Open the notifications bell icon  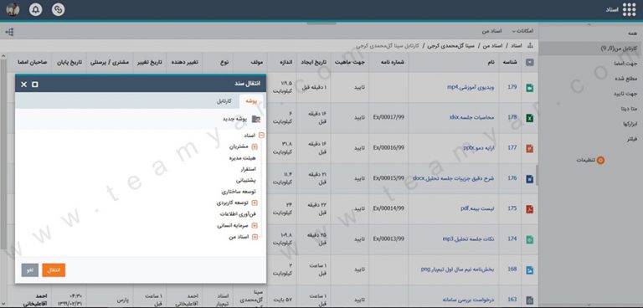(x=36, y=9)
